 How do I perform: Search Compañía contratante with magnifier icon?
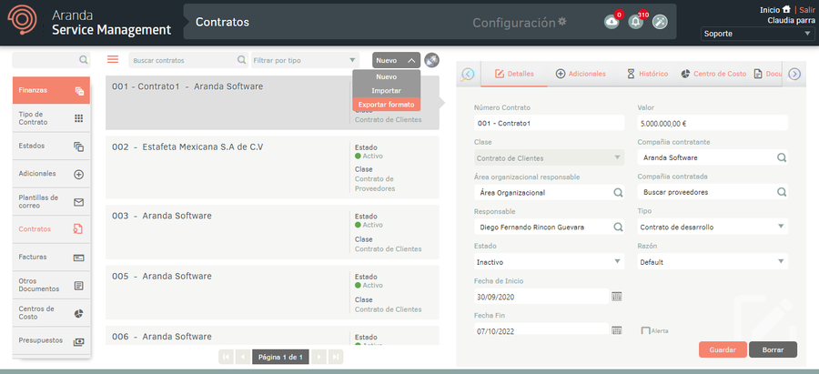pos(782,157)
